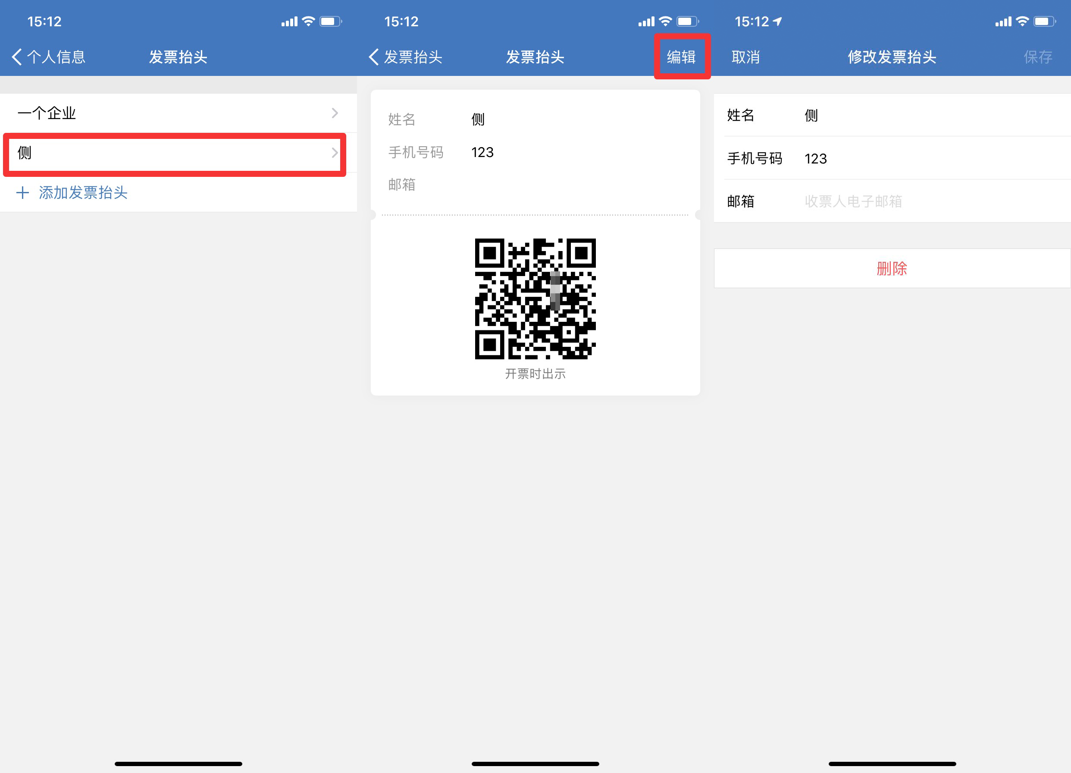Go back to 个人信息 from invoice list

[49, 57]
